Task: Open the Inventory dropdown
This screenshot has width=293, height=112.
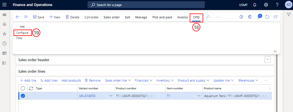Action: click(165, 80)
